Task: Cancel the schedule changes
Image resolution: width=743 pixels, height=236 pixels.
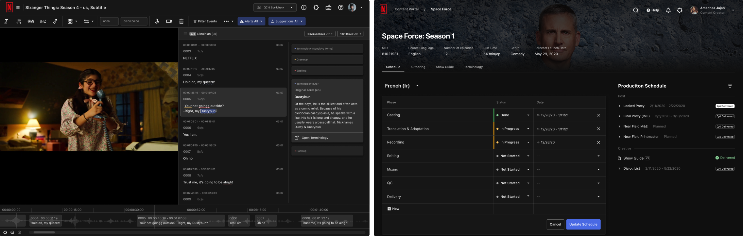Action: click(555, 225)
